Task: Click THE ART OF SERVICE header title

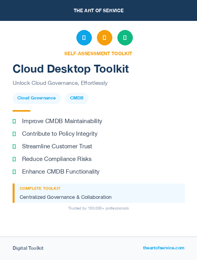Action: point(98,11)
